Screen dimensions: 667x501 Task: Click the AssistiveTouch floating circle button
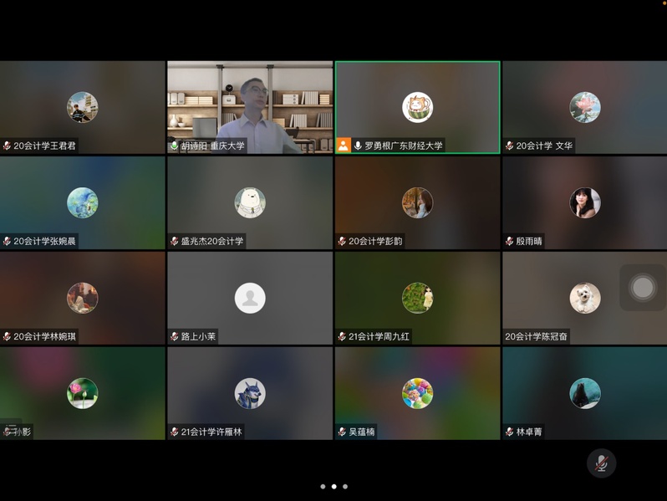[x=642, y=288]
